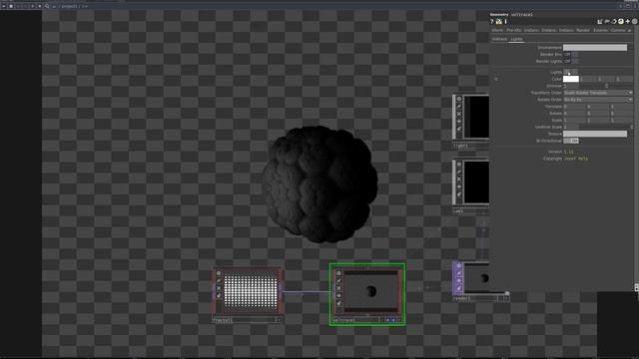
Task: Click the Dimmer slider track
Action: (x=605, y=86)
